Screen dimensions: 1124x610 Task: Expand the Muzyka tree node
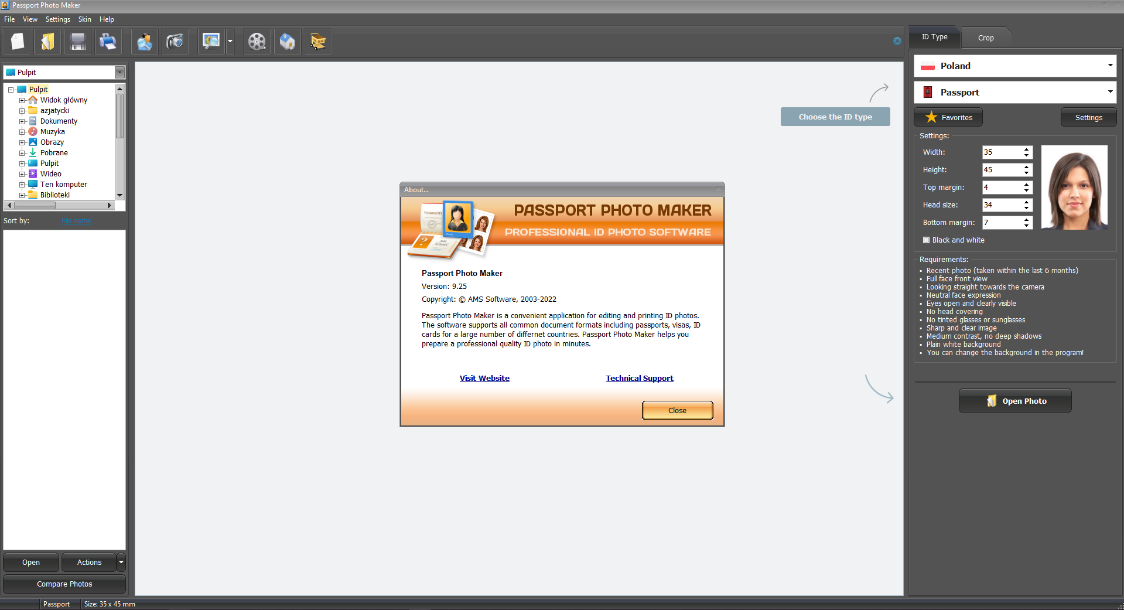pos(22,132)
